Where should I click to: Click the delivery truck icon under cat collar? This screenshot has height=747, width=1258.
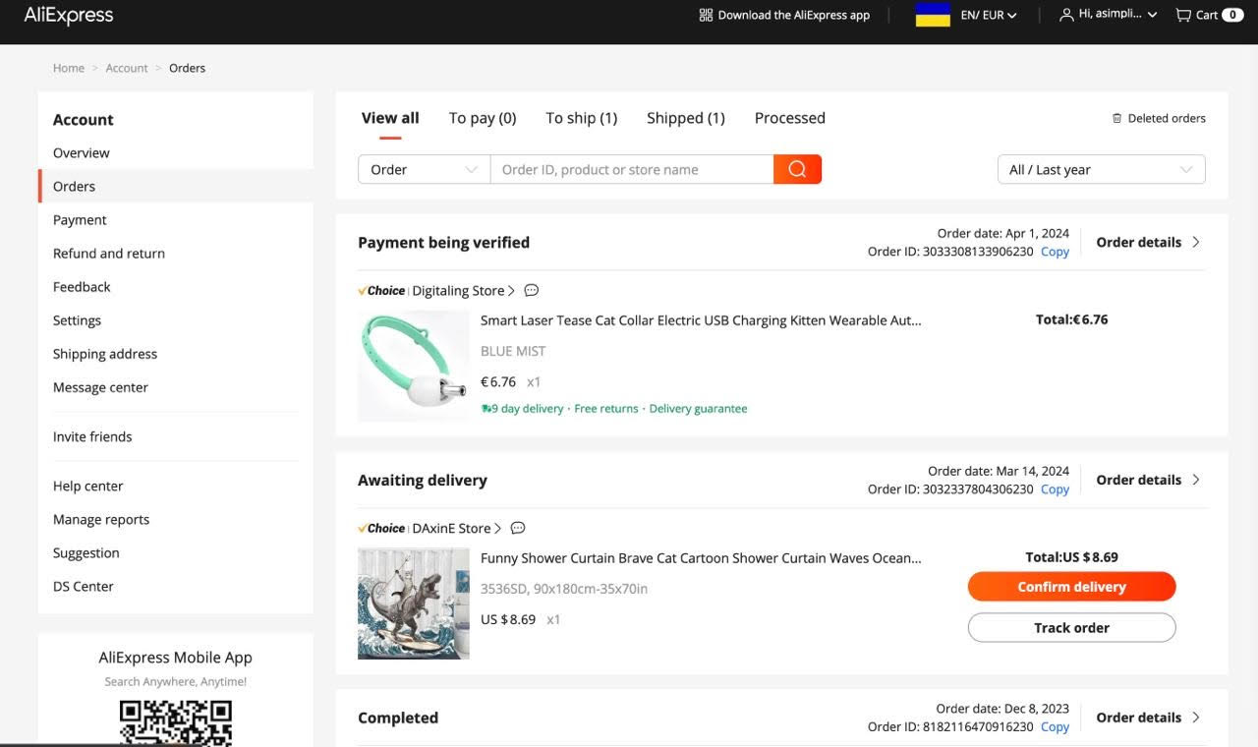pos(486,409)
